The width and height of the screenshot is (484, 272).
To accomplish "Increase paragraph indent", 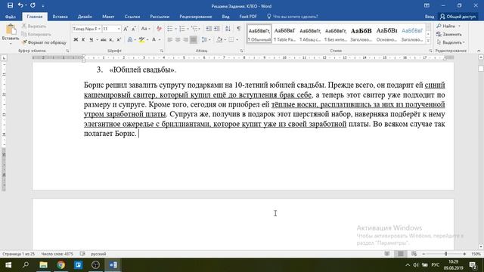I will click(x=217, y=29).
